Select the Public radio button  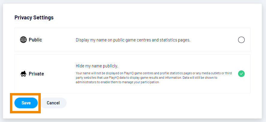(x=241, y=40)
